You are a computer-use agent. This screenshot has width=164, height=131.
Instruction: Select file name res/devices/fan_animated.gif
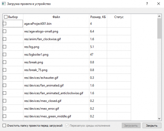coord(44,86)
